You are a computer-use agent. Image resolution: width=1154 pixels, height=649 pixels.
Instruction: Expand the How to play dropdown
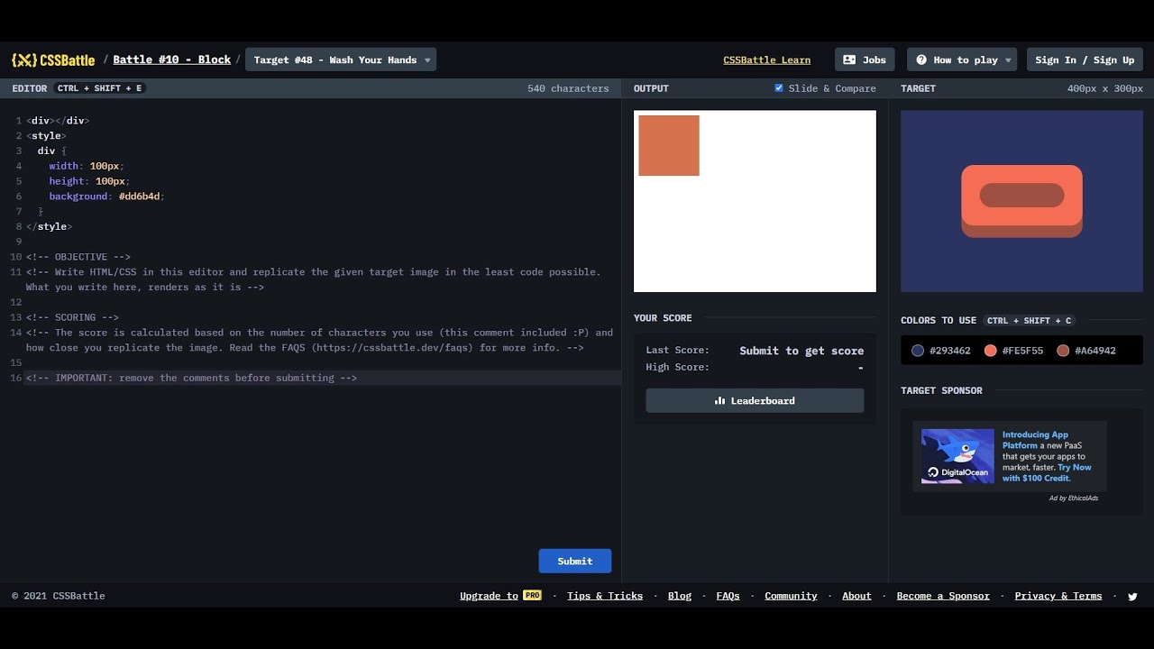coord(962,60)
